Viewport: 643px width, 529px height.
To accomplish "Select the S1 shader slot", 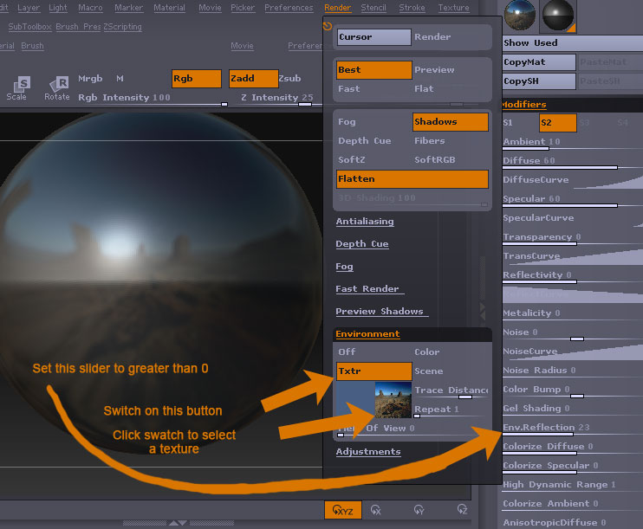I will (508, 123).
